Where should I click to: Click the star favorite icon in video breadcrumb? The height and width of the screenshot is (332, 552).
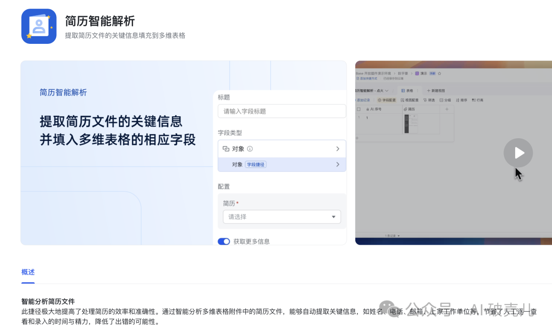[439, 73]
